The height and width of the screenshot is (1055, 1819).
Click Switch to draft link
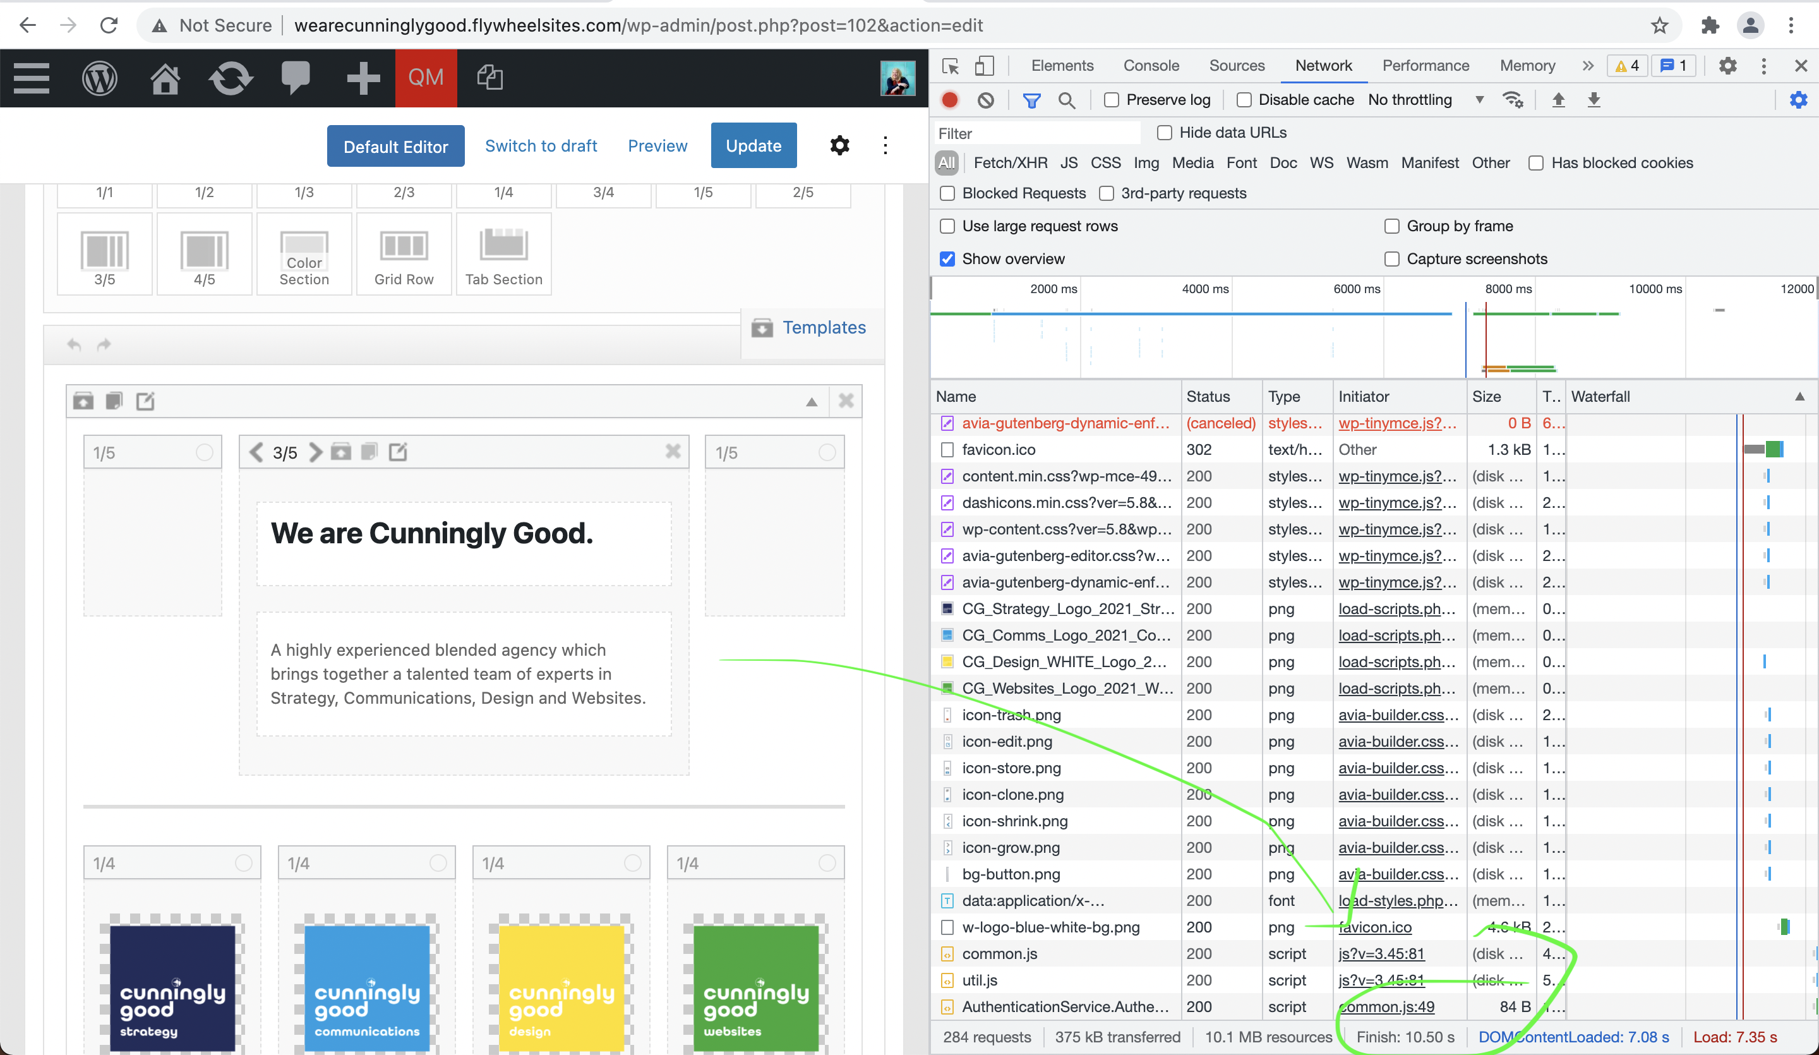point(541,146)
